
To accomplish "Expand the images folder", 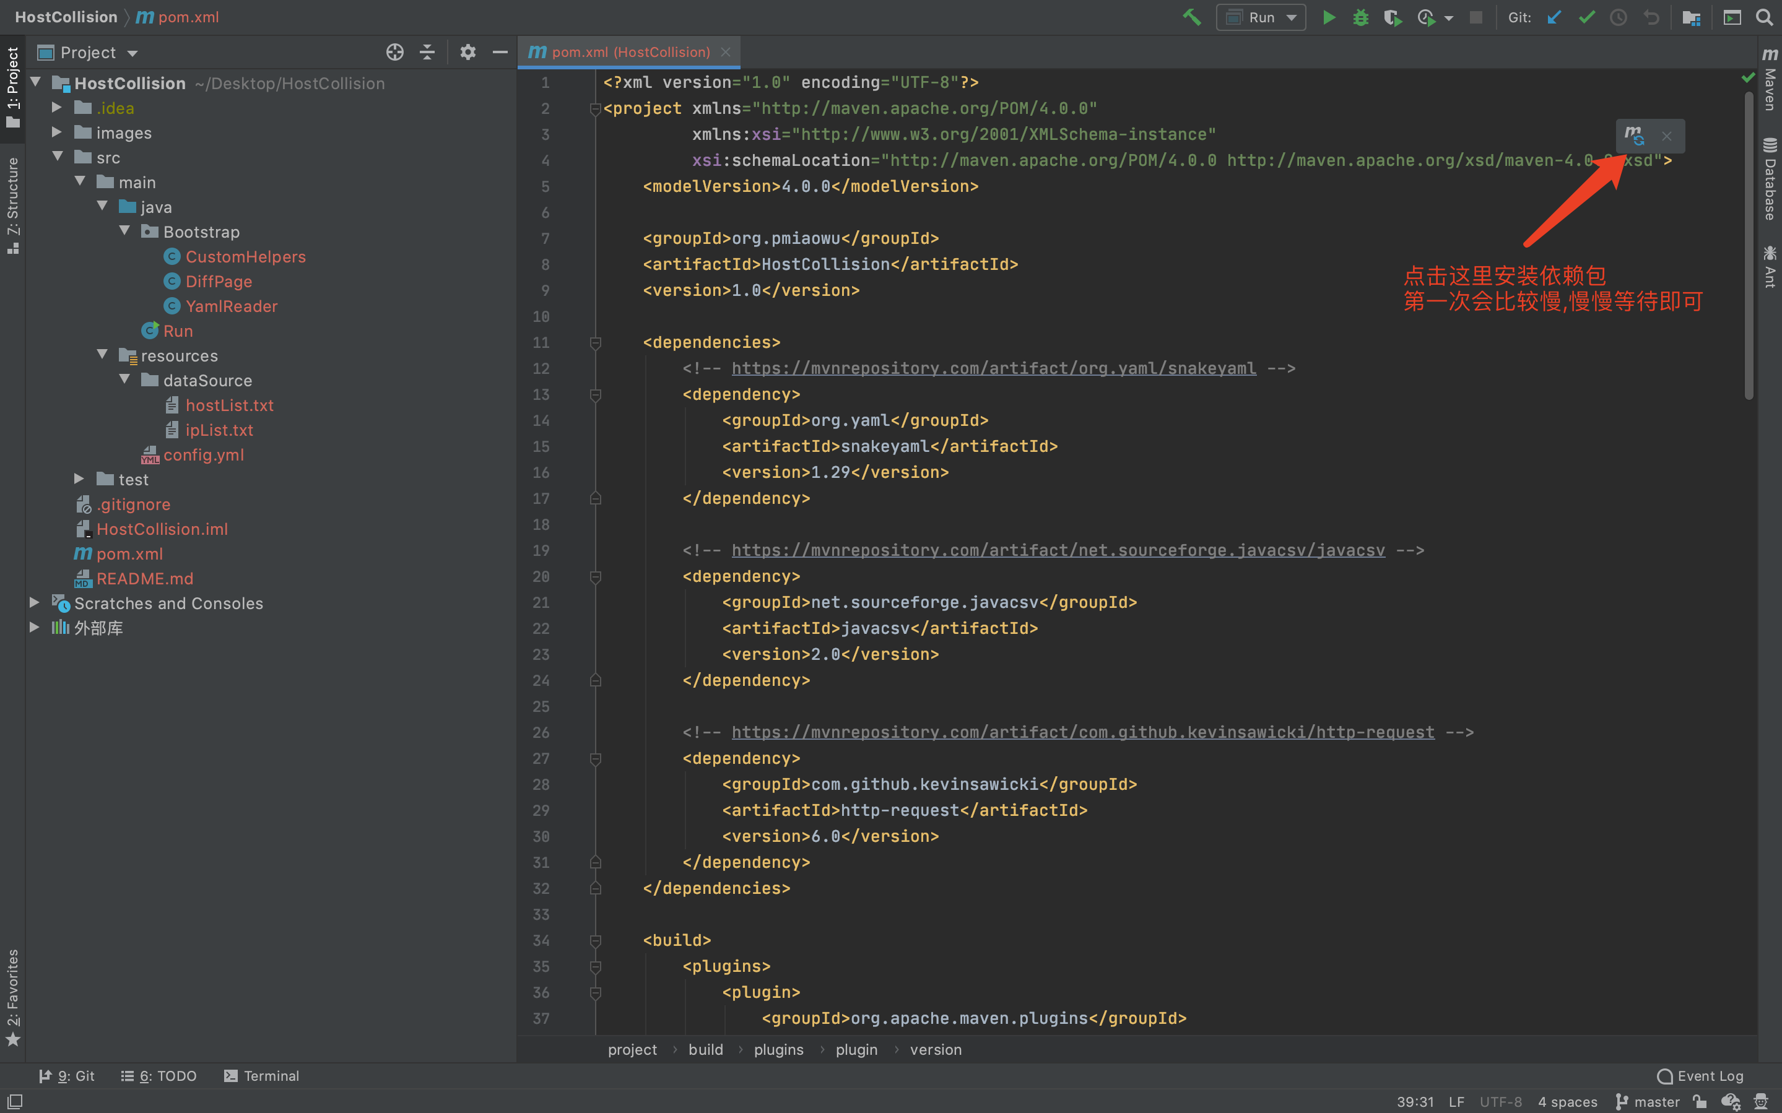I will pos(57,132).
